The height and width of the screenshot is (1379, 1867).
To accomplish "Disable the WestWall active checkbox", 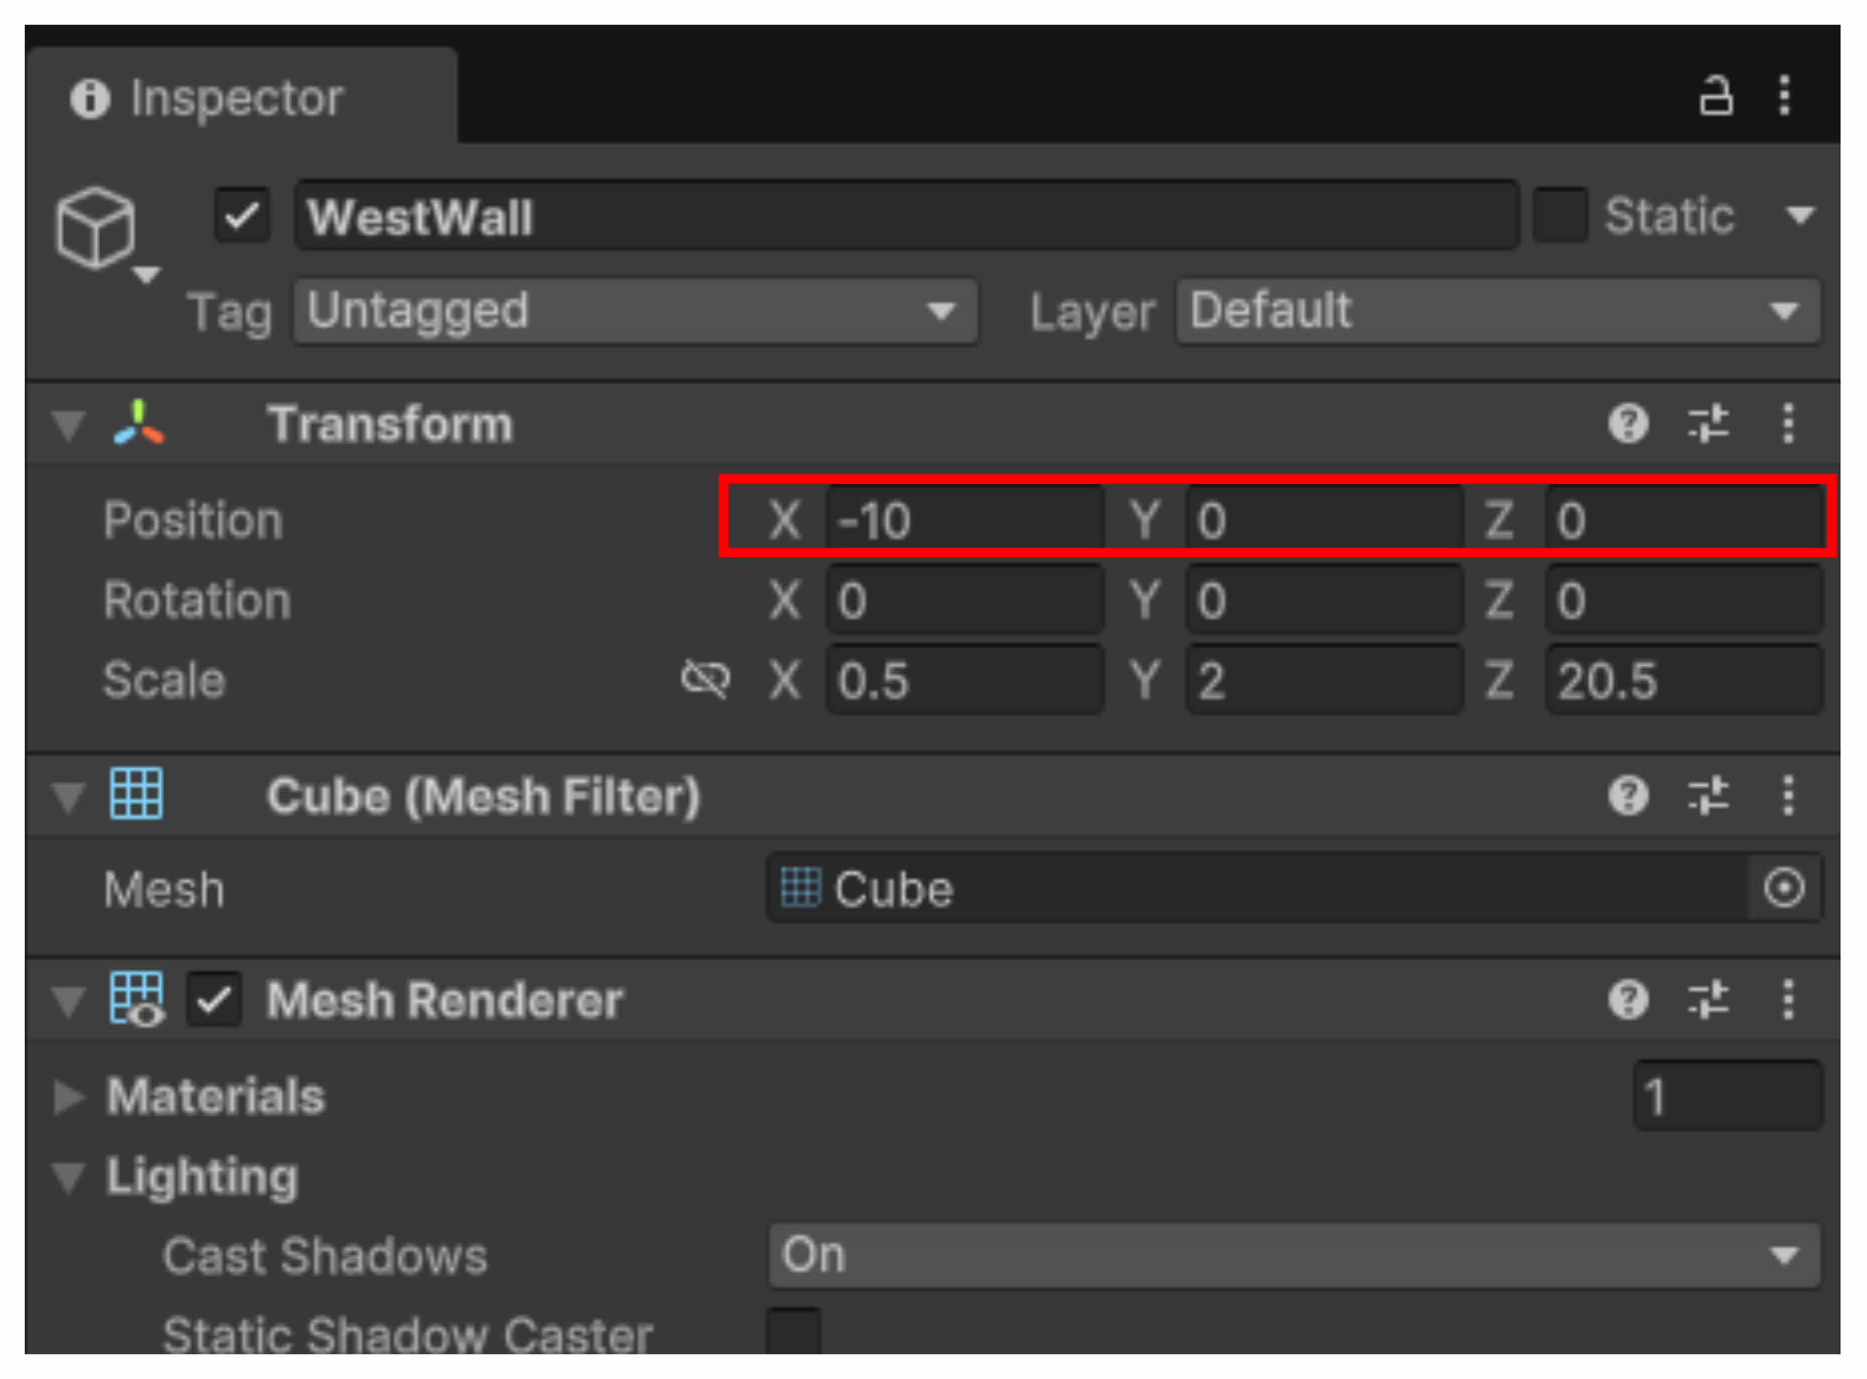I will 242,216.
